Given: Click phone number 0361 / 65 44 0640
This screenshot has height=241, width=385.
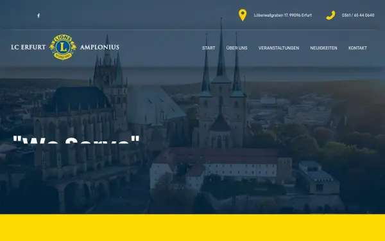Looking at the screenshot, I should (x=358, y=15).
